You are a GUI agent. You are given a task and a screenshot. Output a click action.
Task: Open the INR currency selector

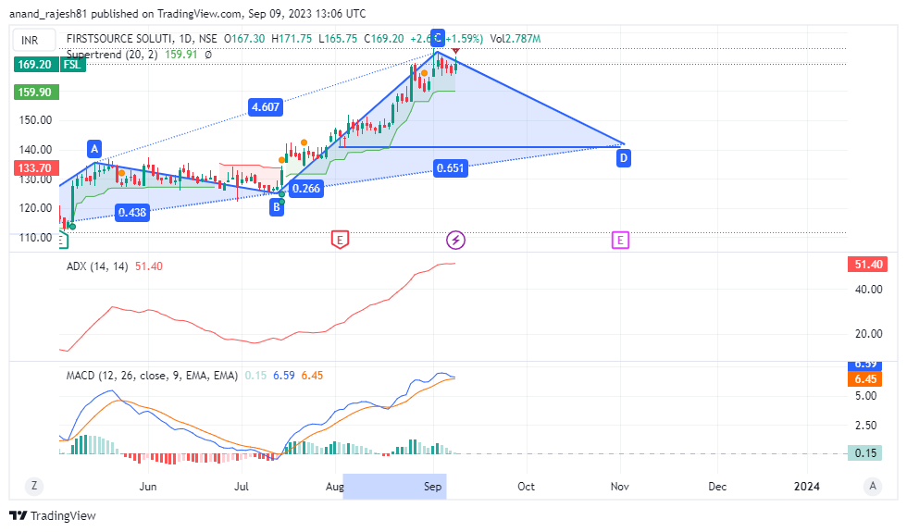pos(34,40)
